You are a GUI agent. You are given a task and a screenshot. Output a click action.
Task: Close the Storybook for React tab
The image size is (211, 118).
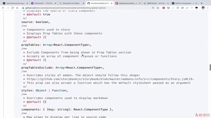(83, 3)
